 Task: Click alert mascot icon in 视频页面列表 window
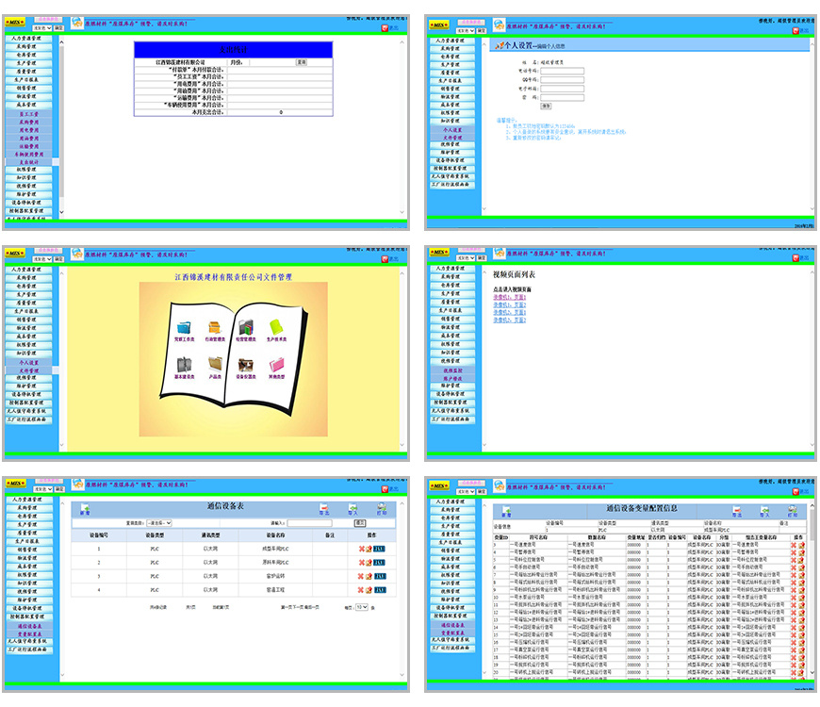500,253
